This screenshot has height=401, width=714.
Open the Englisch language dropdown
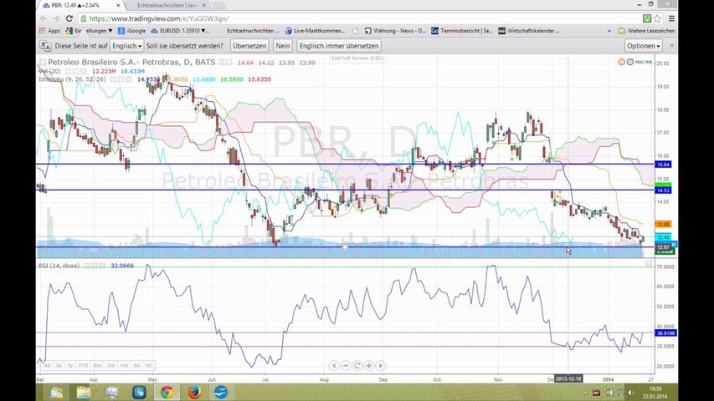(x=127, y=46)
